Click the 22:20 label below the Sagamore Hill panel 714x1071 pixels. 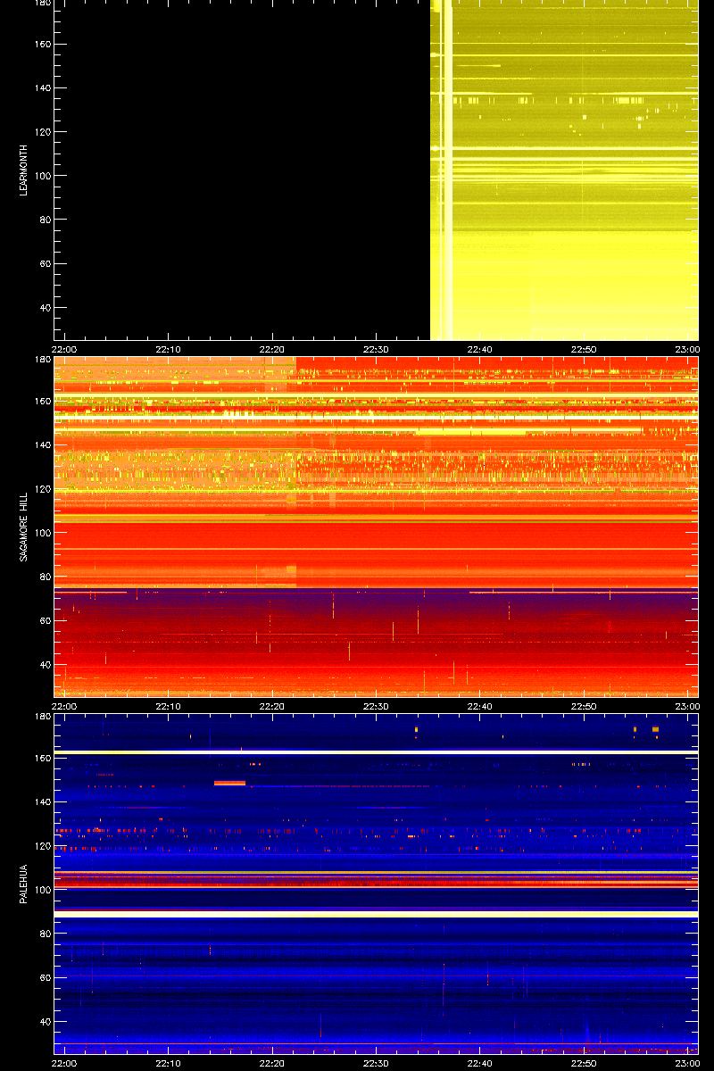272,706
